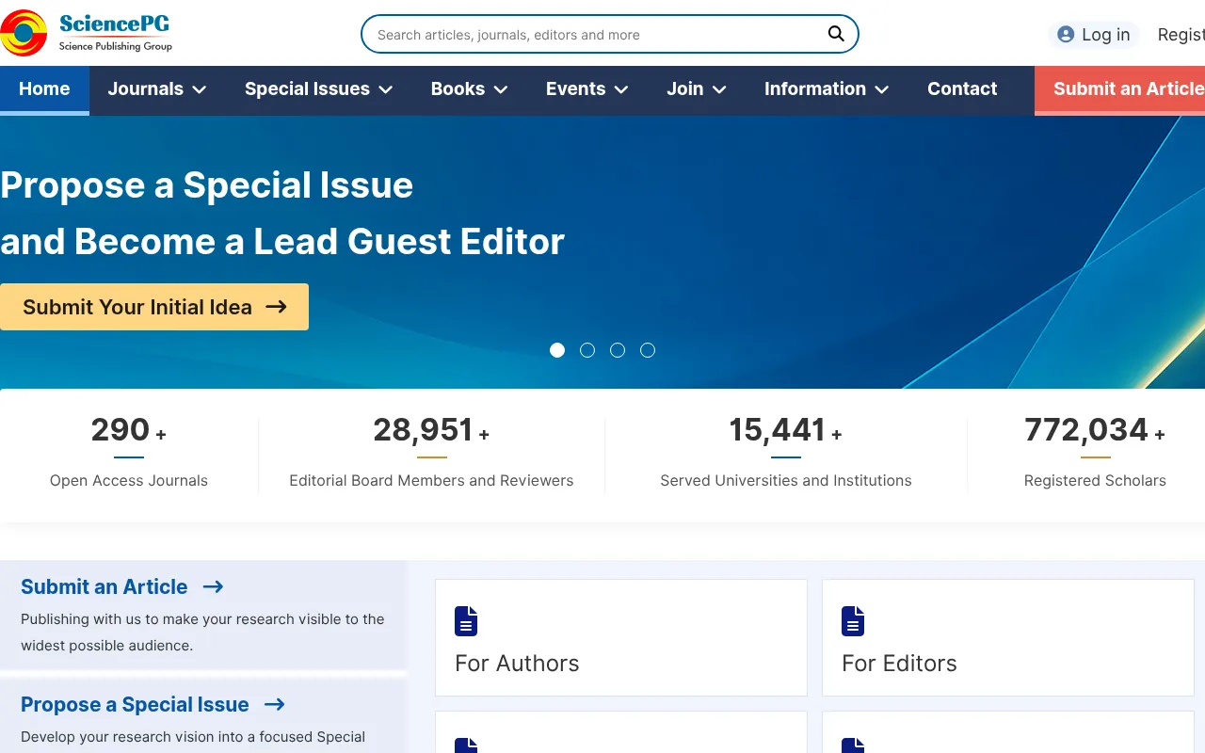Expand the Special Issues dropdown menu
1205x753 pixels.
(x=319, y=89)
